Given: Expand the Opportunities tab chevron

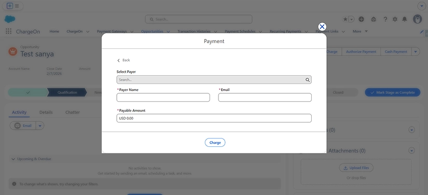Looking at the screenshot, I should (168, 32).
